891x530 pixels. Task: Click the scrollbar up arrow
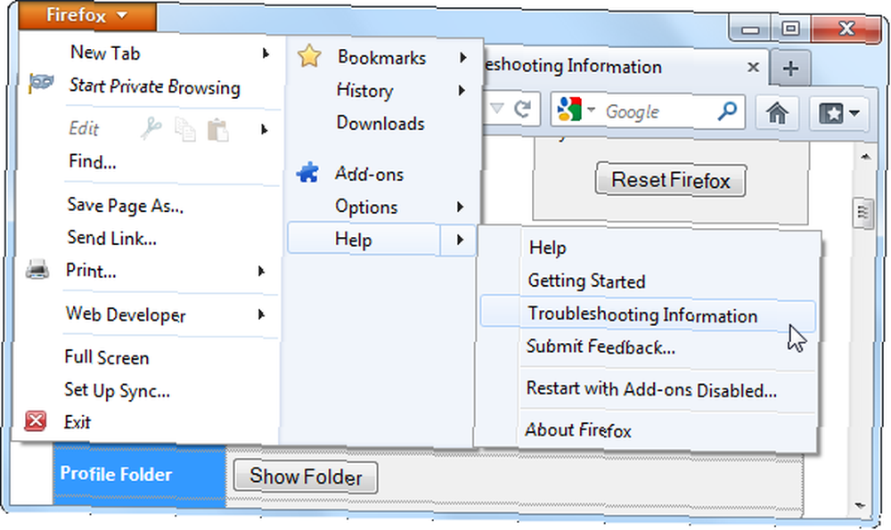pos(865,157)
